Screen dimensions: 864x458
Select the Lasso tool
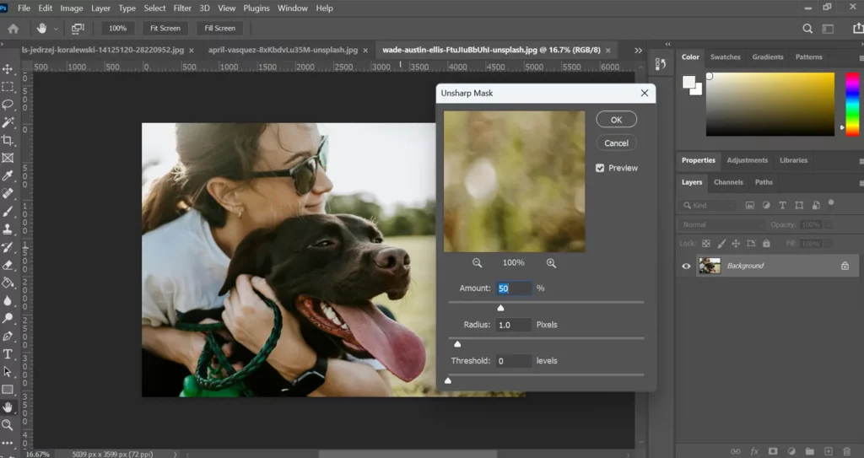8,104
